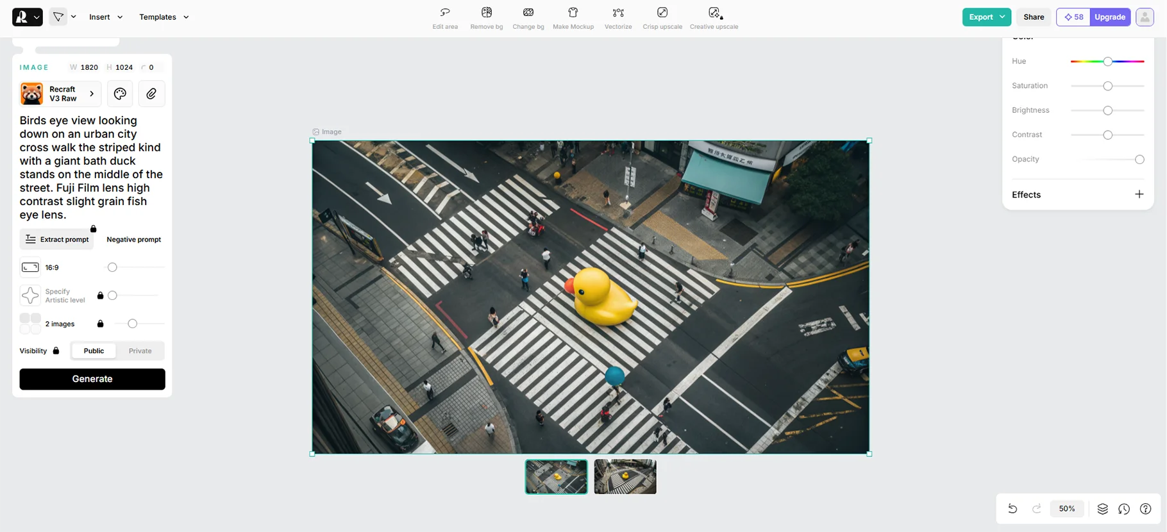Run the Creative upscale tool

714,18
